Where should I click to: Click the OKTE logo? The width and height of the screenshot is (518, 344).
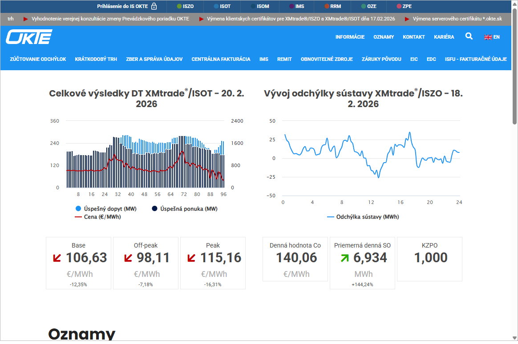[29, 37]
